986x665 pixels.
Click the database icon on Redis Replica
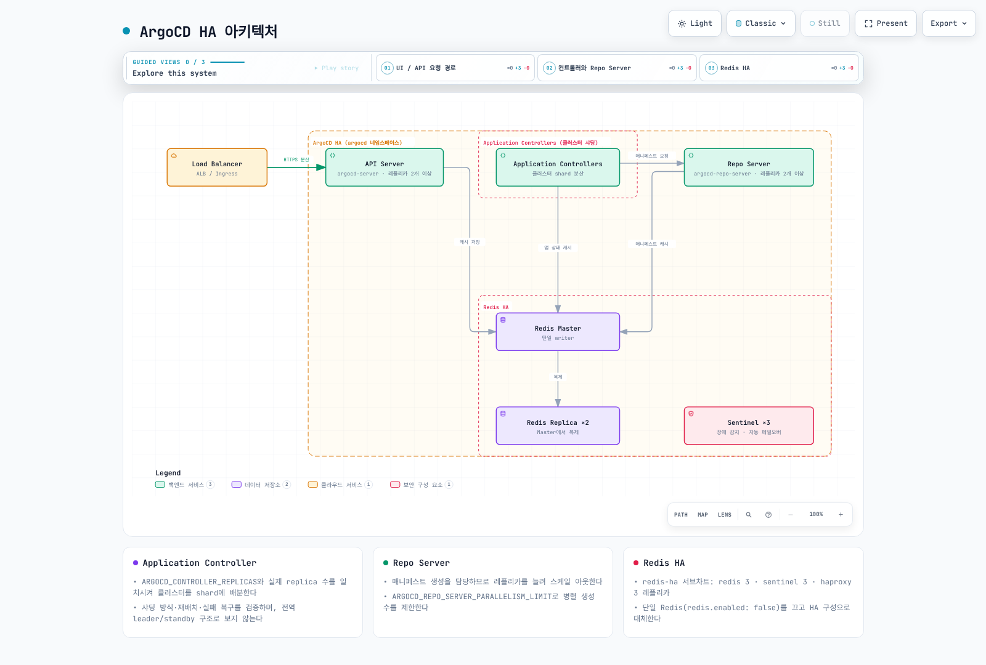click(x=503, y=414)
